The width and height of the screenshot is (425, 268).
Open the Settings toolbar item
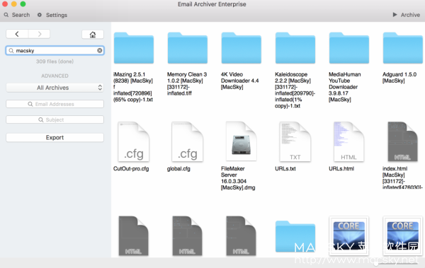point(52,15)
